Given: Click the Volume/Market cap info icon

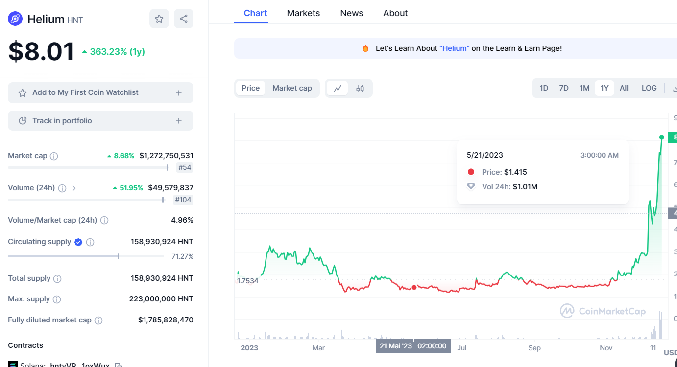Looking at the screenshot, I should [x=104, y=220].
